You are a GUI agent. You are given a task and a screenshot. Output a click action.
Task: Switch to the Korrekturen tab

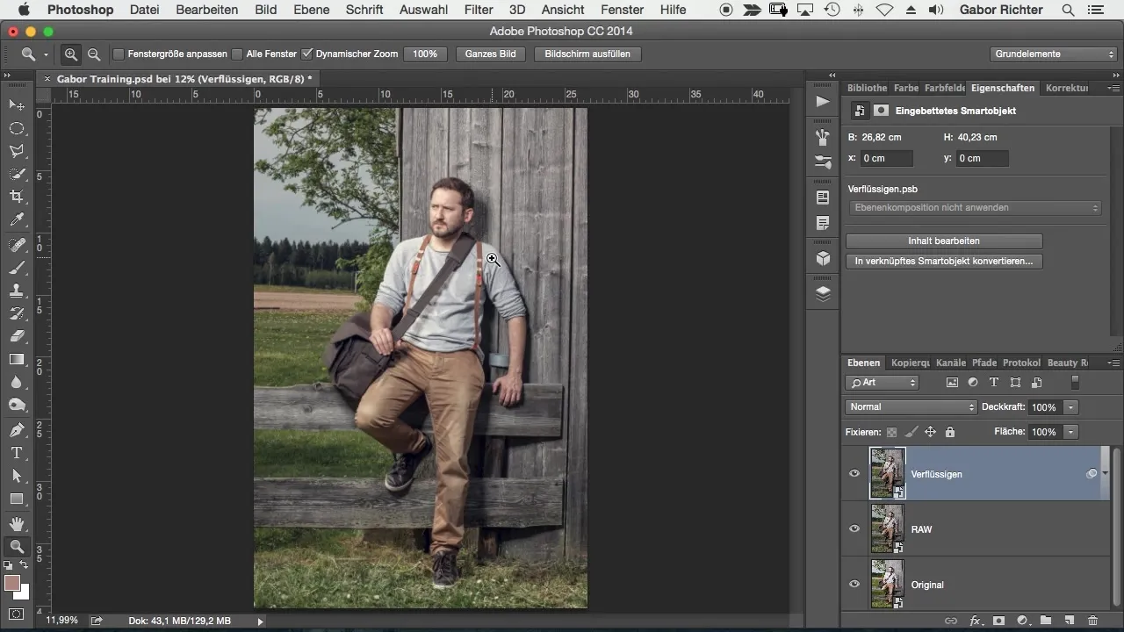point(1067,89)
